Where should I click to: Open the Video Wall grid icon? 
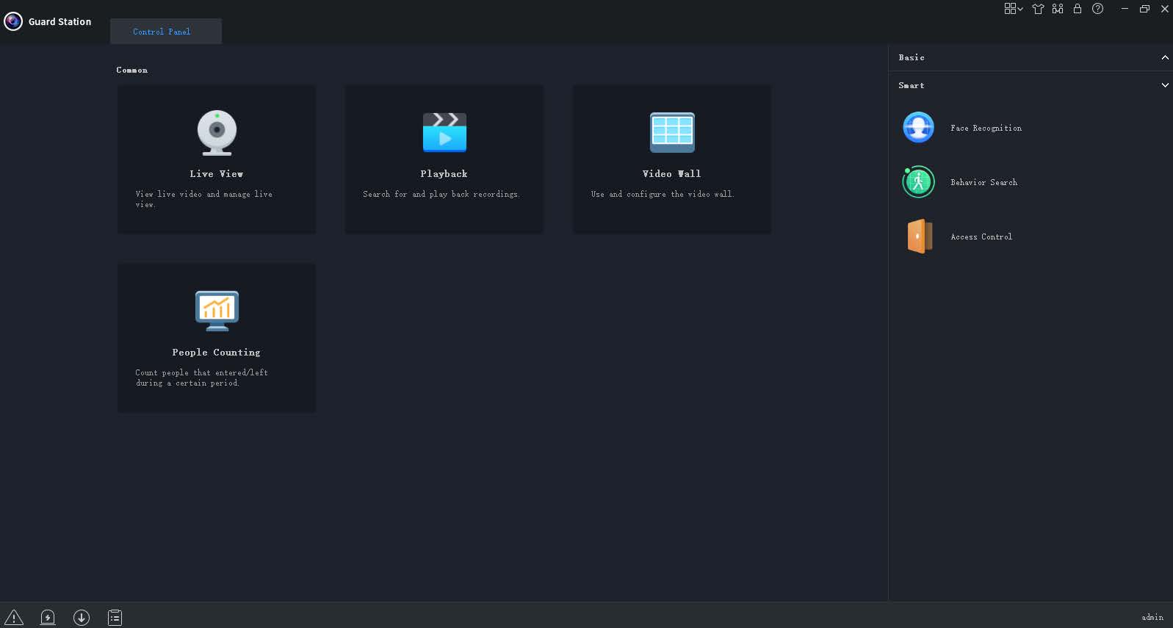pyautogui.click(x=672, y=132)
